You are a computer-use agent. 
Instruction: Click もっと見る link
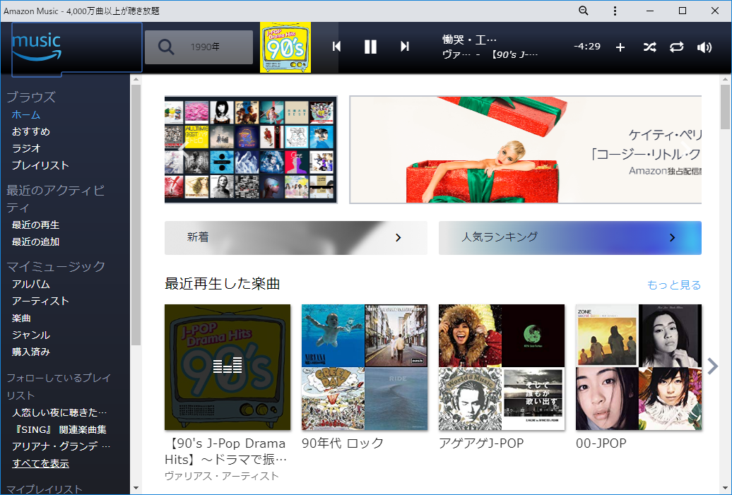[674, 285]
